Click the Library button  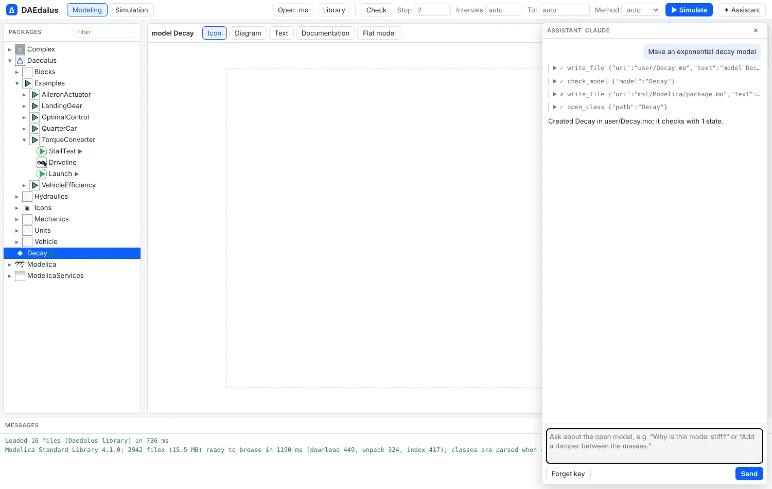334,10
